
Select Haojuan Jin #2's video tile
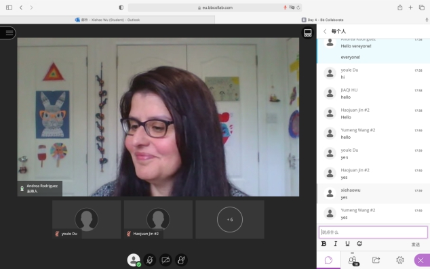pos(158,220)
